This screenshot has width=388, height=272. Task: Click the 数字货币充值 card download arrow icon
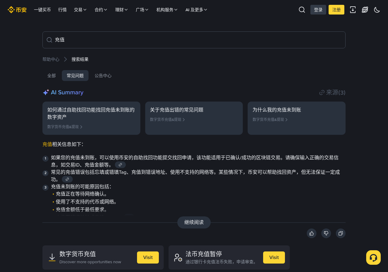52,257
